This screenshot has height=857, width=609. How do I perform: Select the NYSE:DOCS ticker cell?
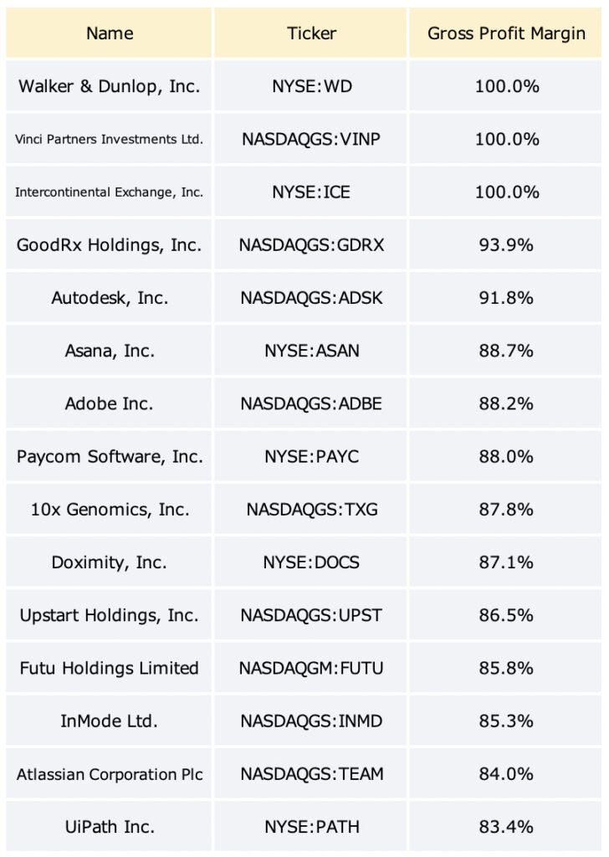310,562
